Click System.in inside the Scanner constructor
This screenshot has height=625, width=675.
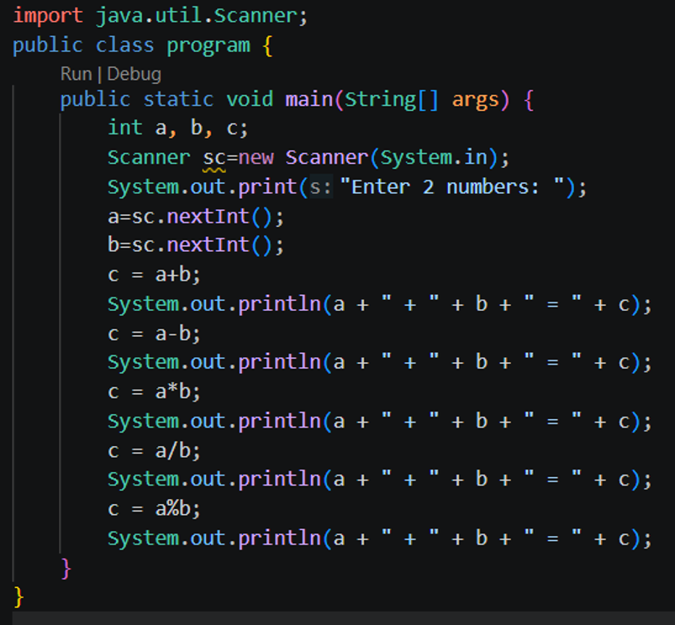click(x=434, y=157)
